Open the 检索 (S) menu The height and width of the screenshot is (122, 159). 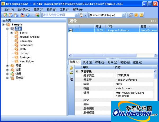[x=51, y=10]
